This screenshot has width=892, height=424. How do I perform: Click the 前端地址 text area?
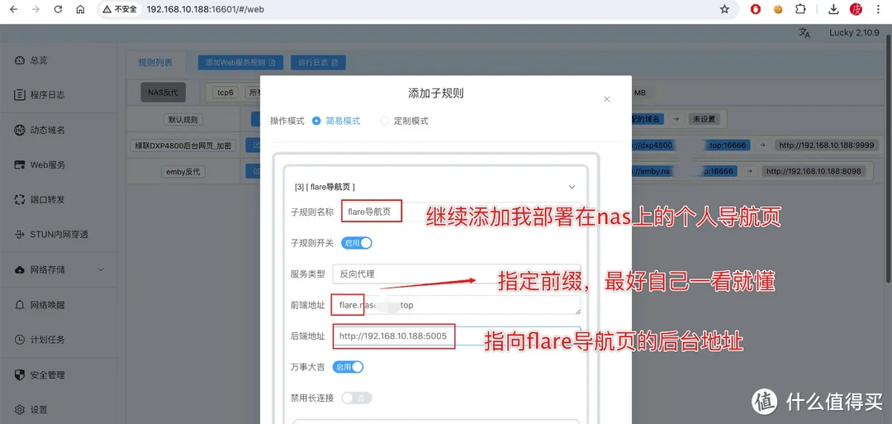pyautogui.click(x=456, y=305)
